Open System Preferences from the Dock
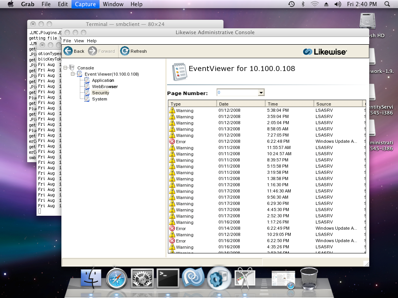Viewport: 398px width, 298px height. pos(142,278)
